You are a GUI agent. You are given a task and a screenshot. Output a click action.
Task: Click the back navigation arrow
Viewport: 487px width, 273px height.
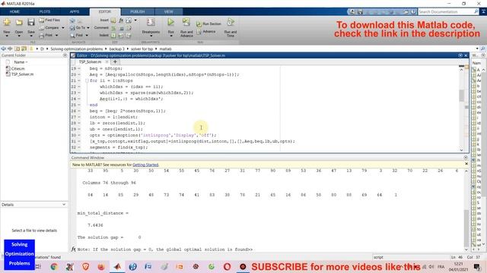tap(3, 49)
